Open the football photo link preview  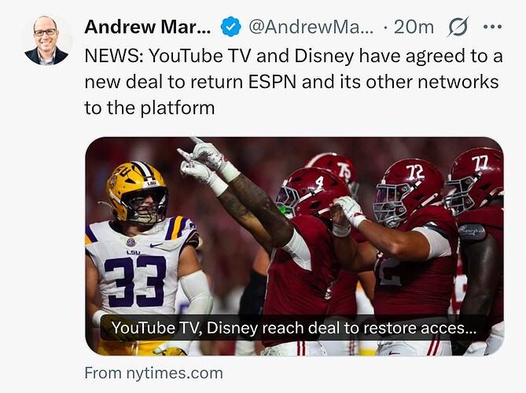[294, 236]
